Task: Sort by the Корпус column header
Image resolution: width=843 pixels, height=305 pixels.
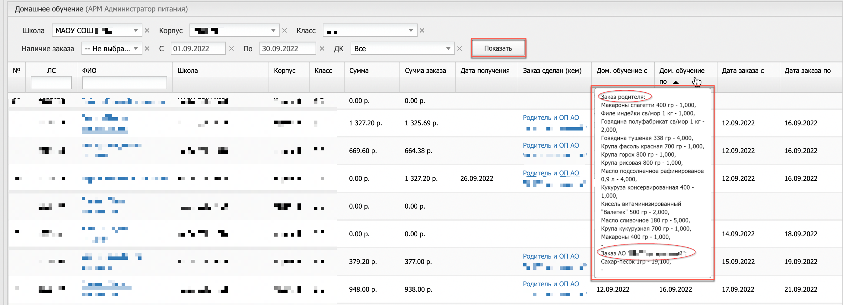Action: pos(285,71)
